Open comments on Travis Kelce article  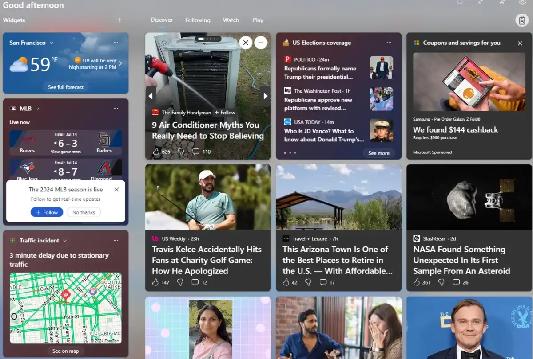(x=195, y=282)
